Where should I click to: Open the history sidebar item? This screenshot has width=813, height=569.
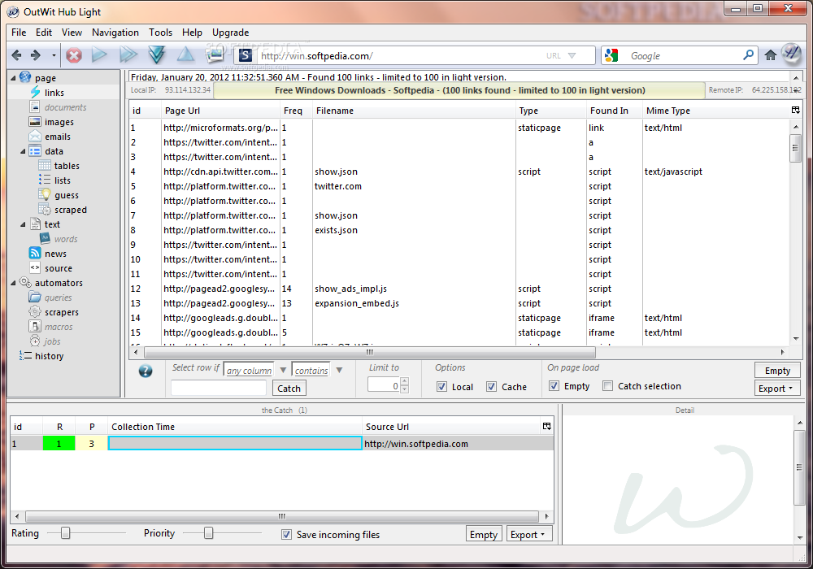tap(49, 356)
